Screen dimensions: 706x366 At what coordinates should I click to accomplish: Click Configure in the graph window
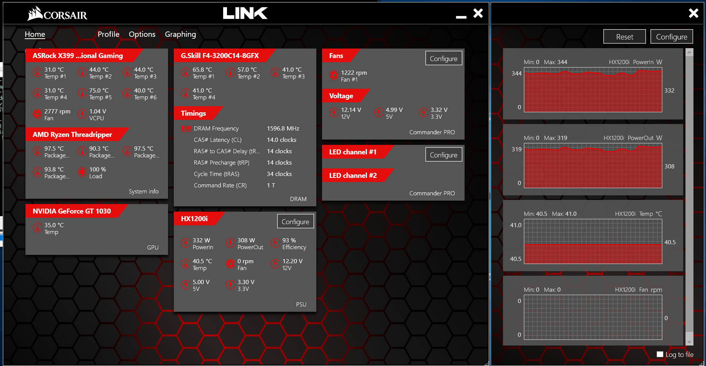(x=671, y=36)
